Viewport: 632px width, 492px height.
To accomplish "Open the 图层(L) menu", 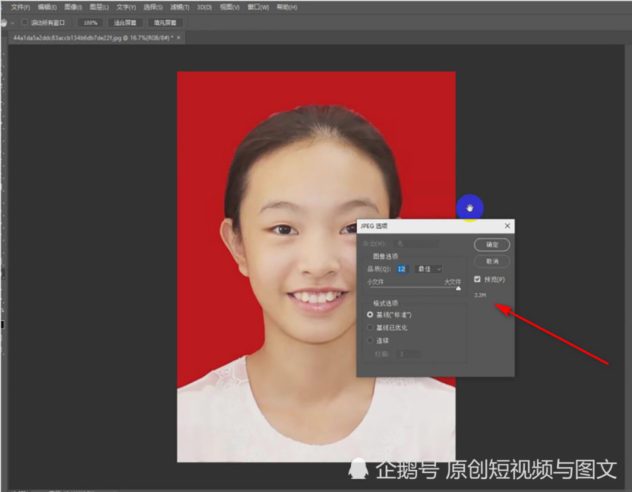I will [x=99, y=7].
